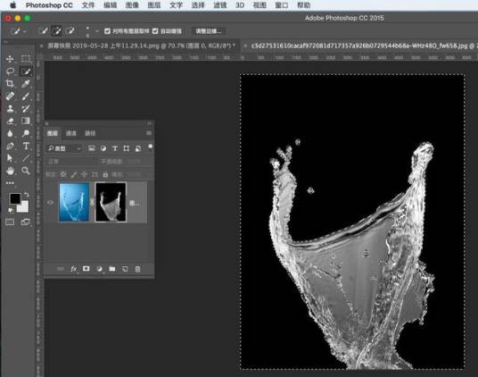Image resolution: width=478 pixels, height=377 pixels.
Task: Select the Crop tool
Action: pyautogui.click(x=10, y=83)
